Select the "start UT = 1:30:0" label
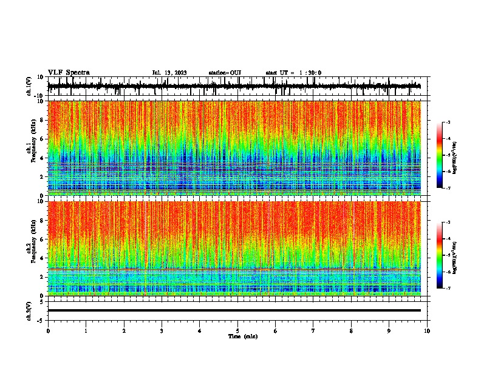 tap(293, 73)
